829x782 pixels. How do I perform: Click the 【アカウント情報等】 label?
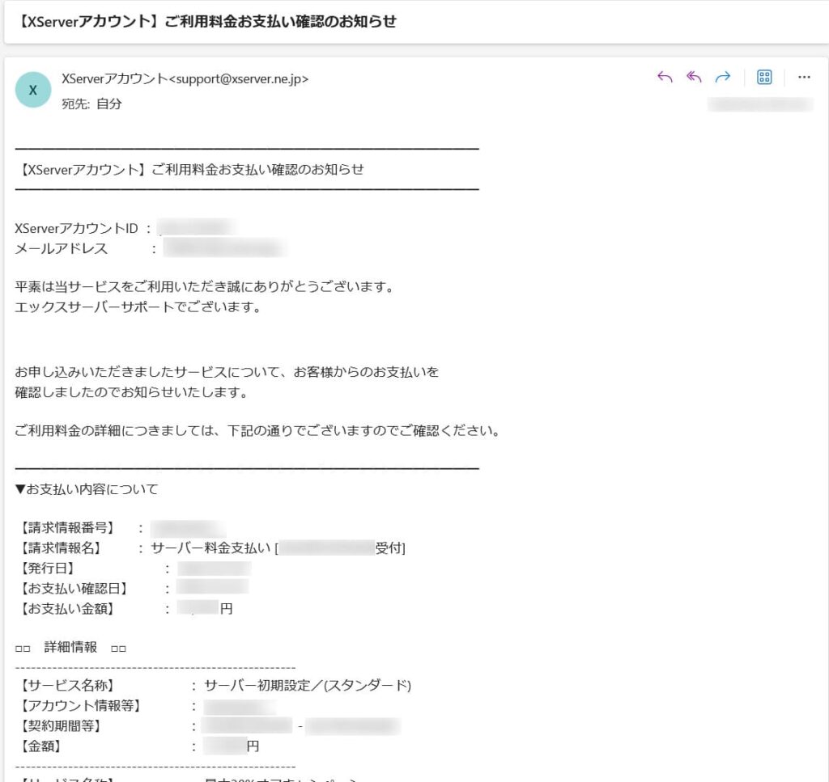click(81, 705)
